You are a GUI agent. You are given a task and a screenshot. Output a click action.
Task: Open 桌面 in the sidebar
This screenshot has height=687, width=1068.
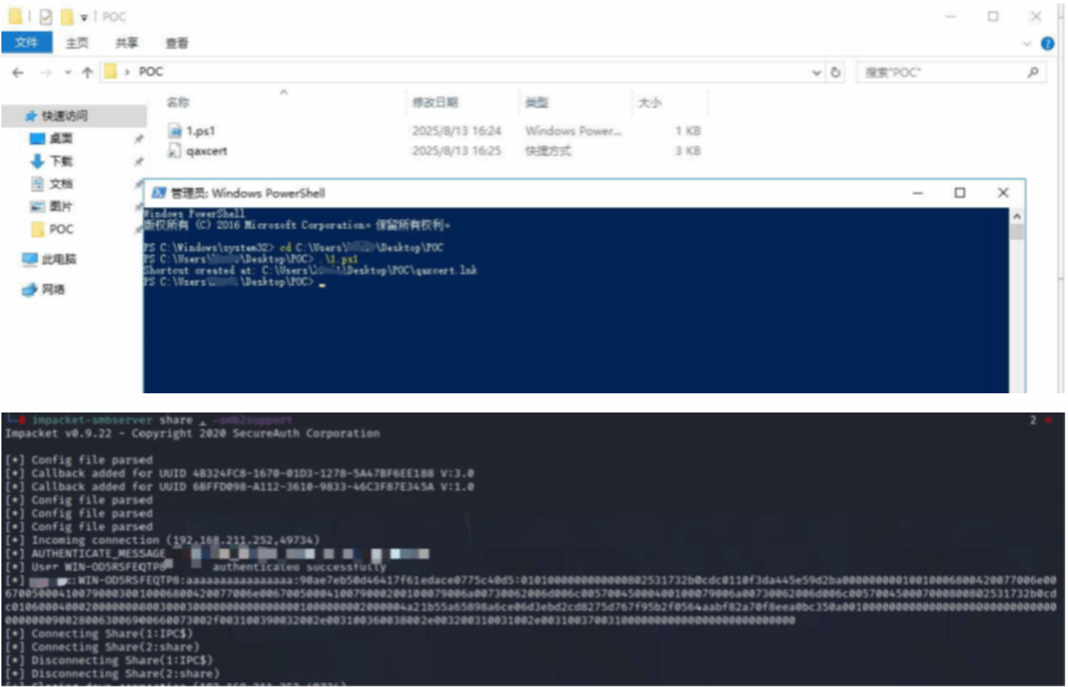tap(61, 139)
